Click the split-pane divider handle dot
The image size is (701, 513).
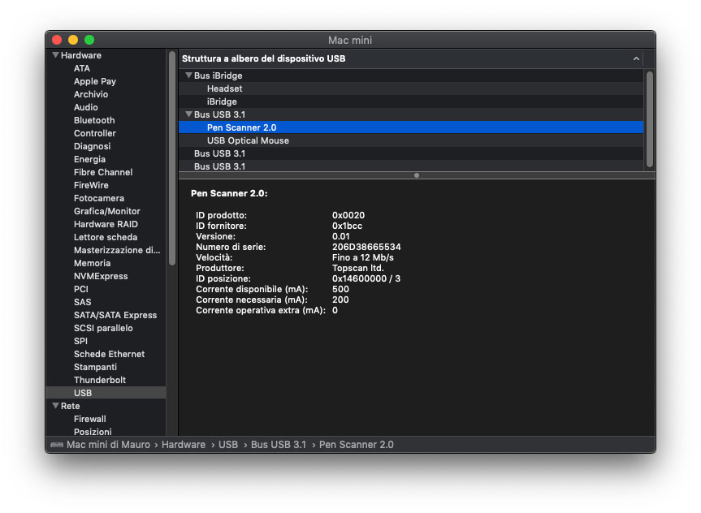pyautogui.click(x=417, y=175)
